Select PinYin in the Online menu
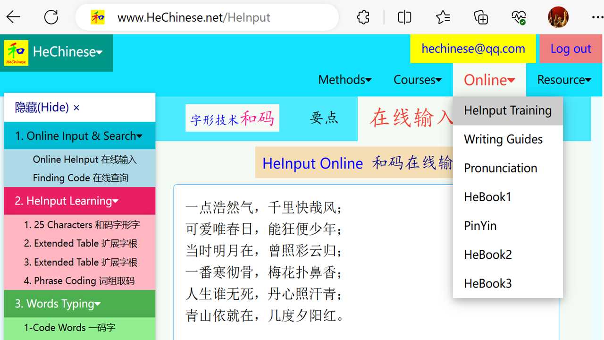Viewport: 604px width, 340px height. (x=480, y=226)
